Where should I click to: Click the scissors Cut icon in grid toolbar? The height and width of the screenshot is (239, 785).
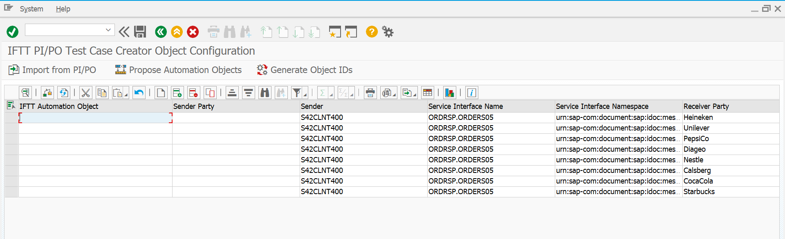point(85,93)
